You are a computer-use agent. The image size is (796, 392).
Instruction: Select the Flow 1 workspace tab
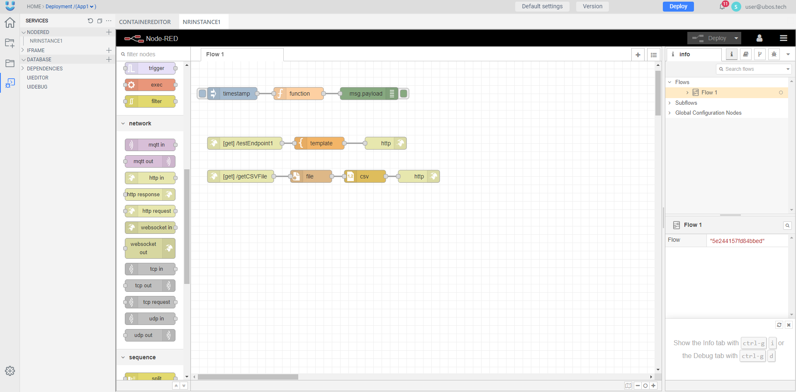pyautogui.click(x=242, y=54)
